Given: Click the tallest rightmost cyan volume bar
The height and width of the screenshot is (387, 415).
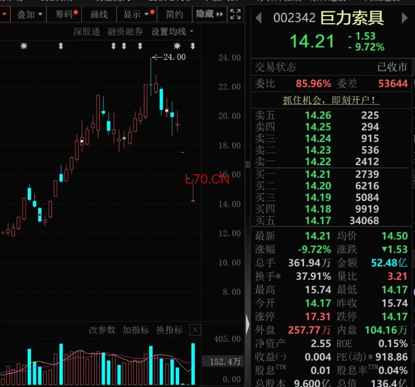Looking at the screenshot, I should coord(193,364).
